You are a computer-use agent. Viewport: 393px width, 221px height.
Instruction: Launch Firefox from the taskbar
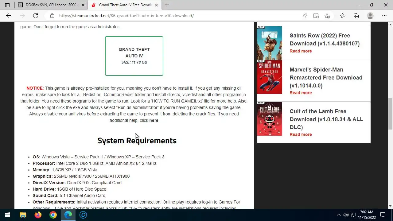[38, 215]
